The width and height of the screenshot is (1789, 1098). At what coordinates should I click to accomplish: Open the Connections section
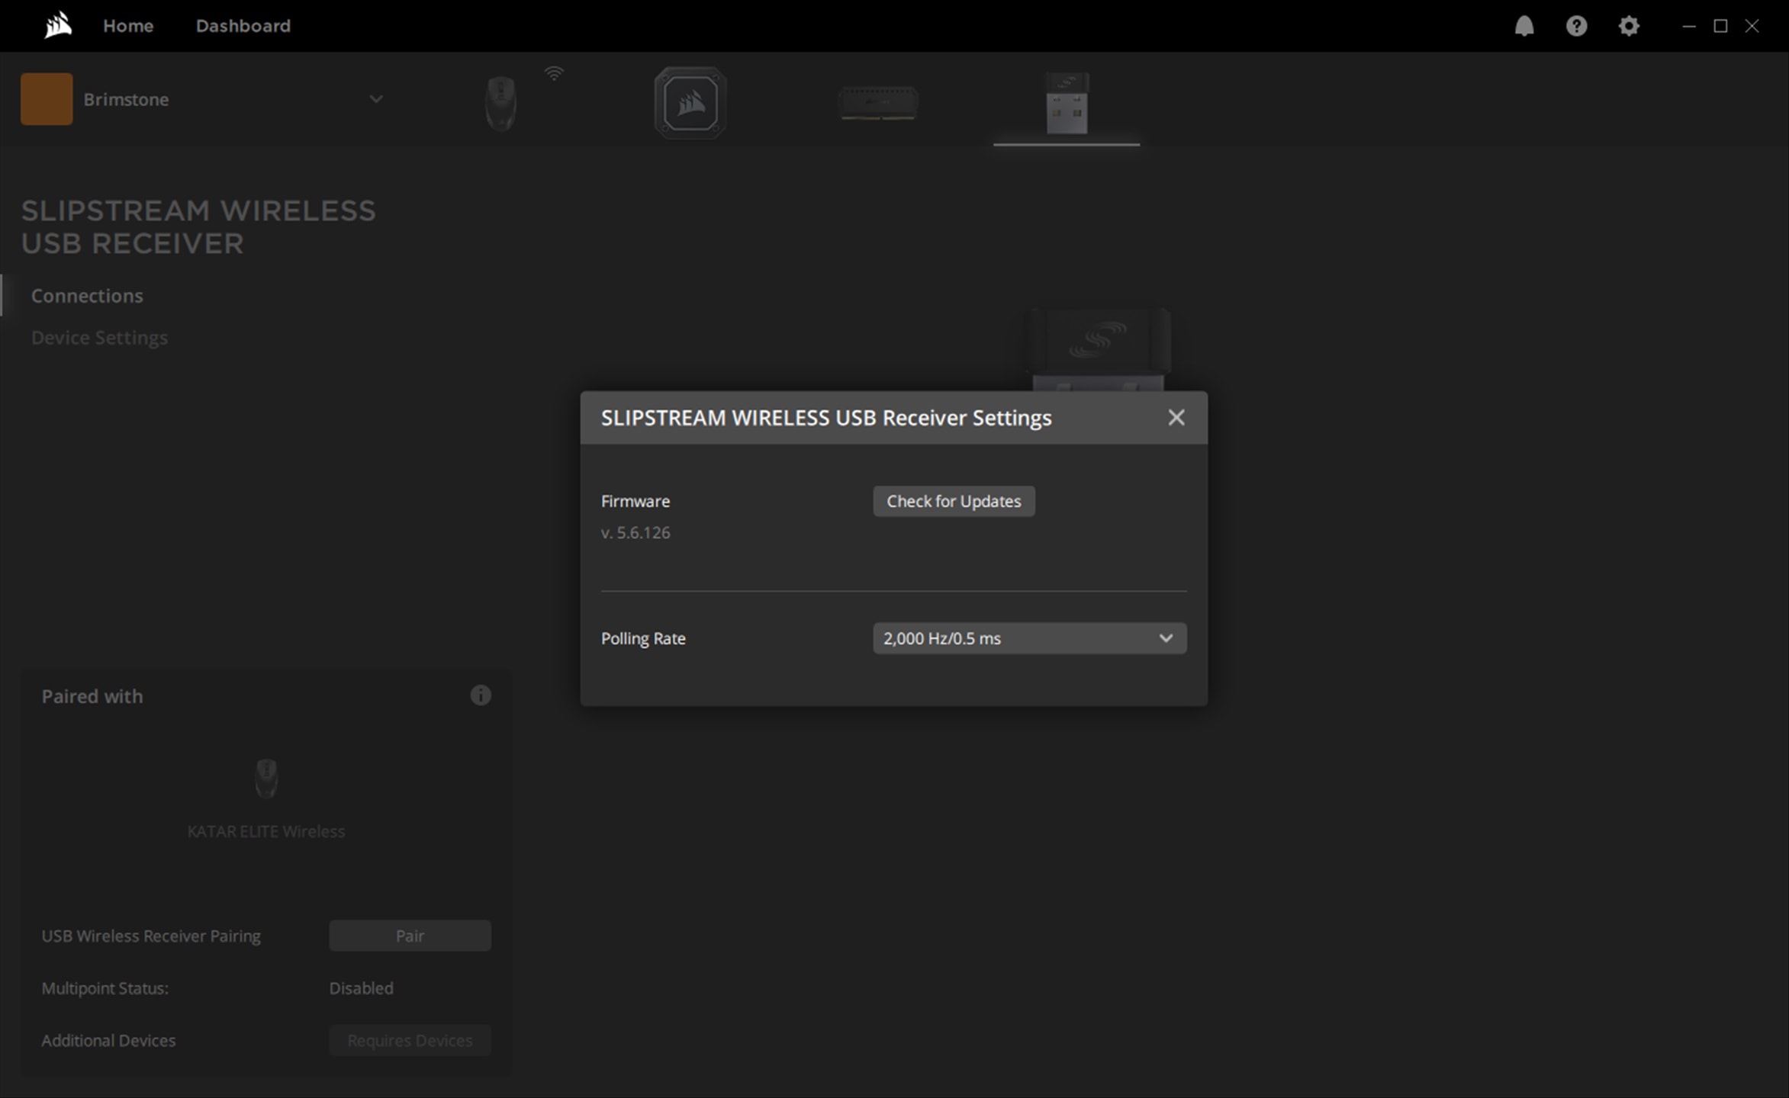[x=87, y=296]
